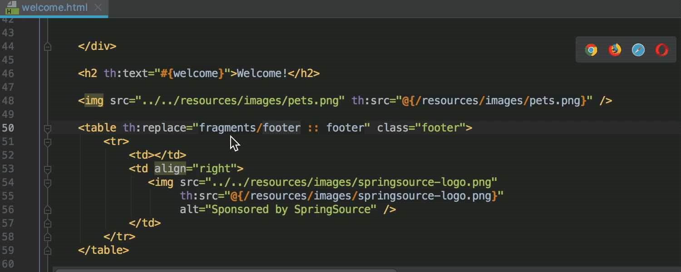Click the align attribute on line 53

tap(170, 169)
